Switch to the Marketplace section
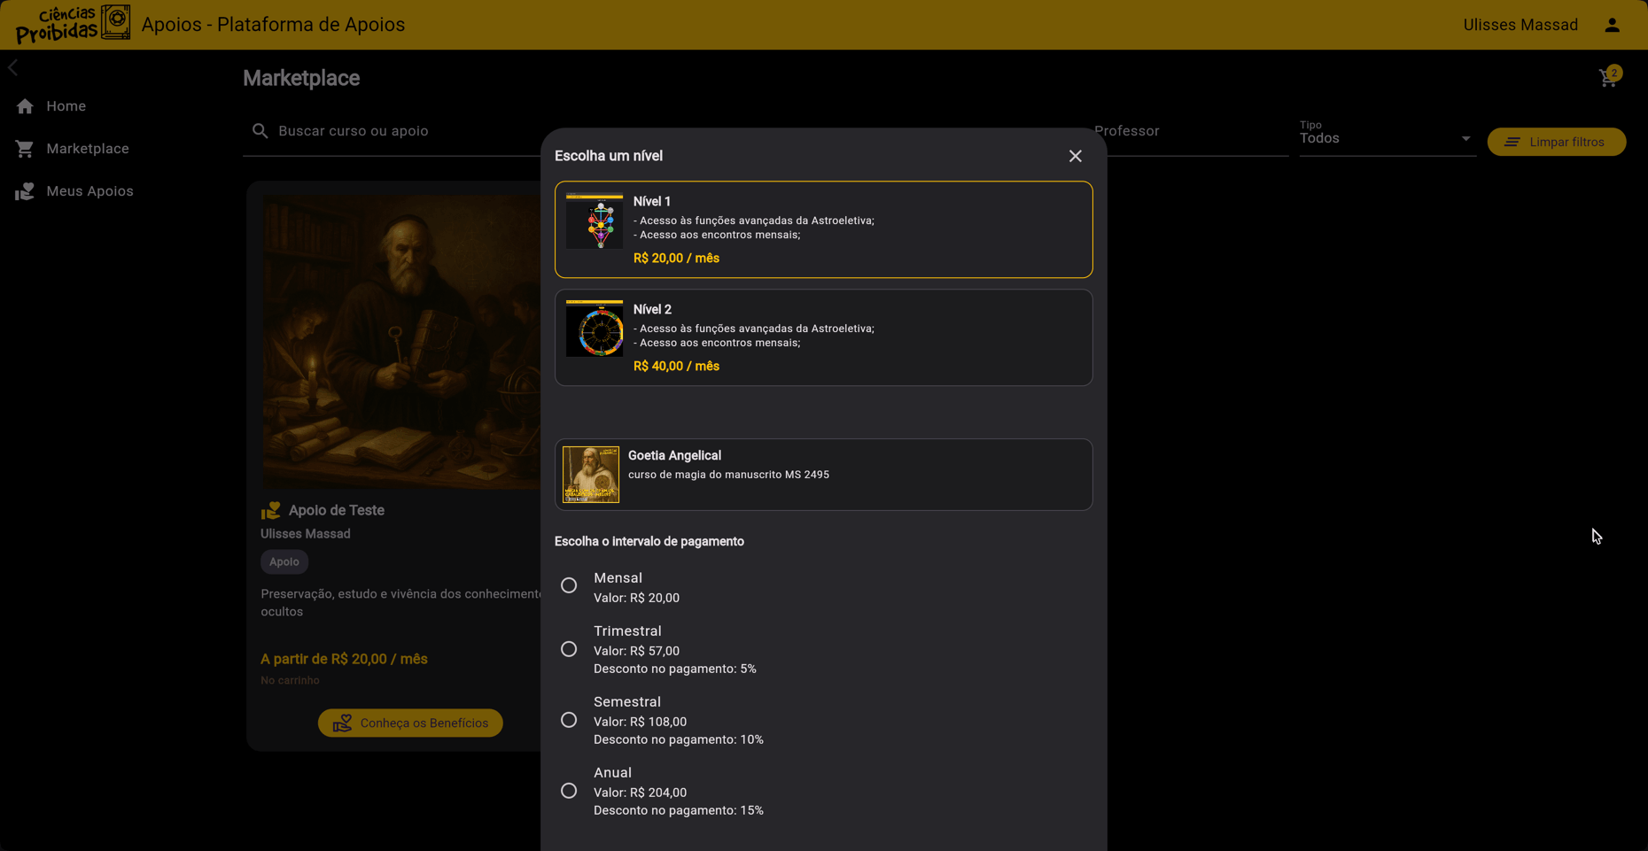Image resolution: width=1648 pixels, height=851 pixels. pos(88,148)
